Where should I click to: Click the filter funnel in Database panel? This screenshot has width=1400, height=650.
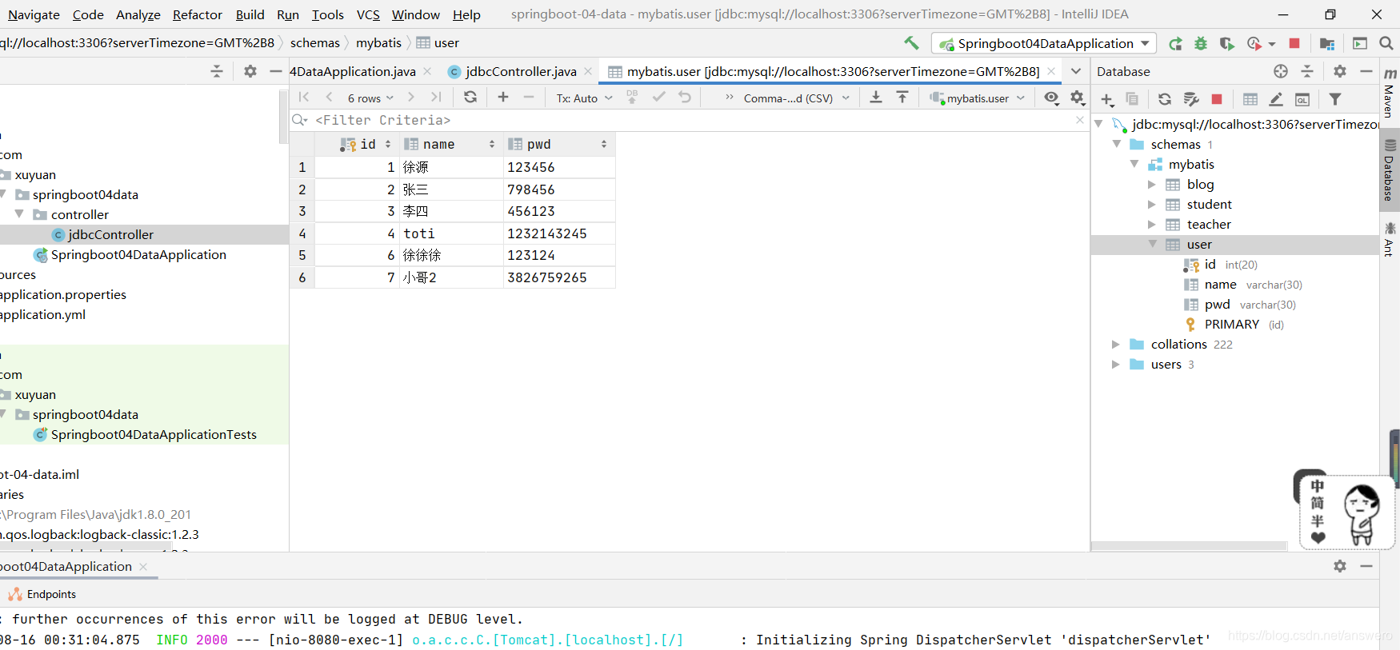(1335, 99)
